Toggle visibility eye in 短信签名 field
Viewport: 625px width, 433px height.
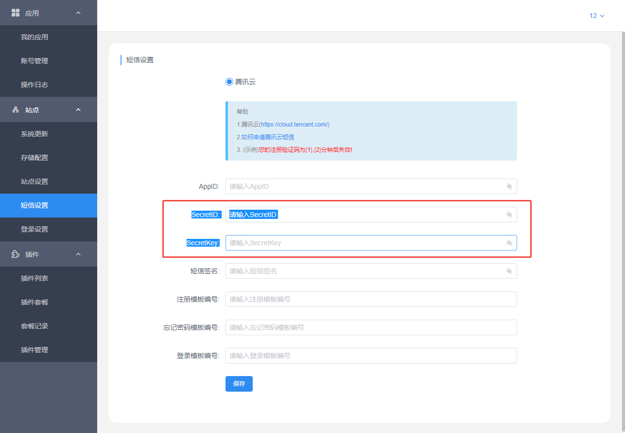coord(509,271)
